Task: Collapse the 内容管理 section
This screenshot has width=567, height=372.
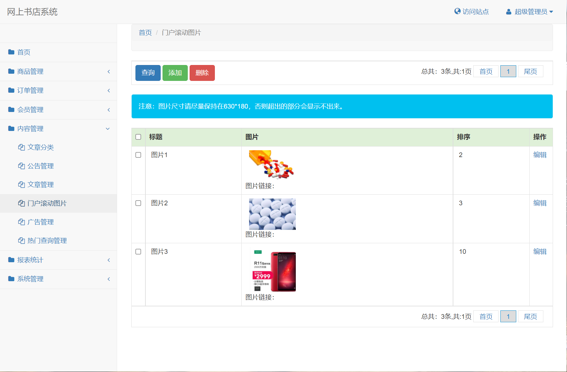Action: click(x=108, y=128)
